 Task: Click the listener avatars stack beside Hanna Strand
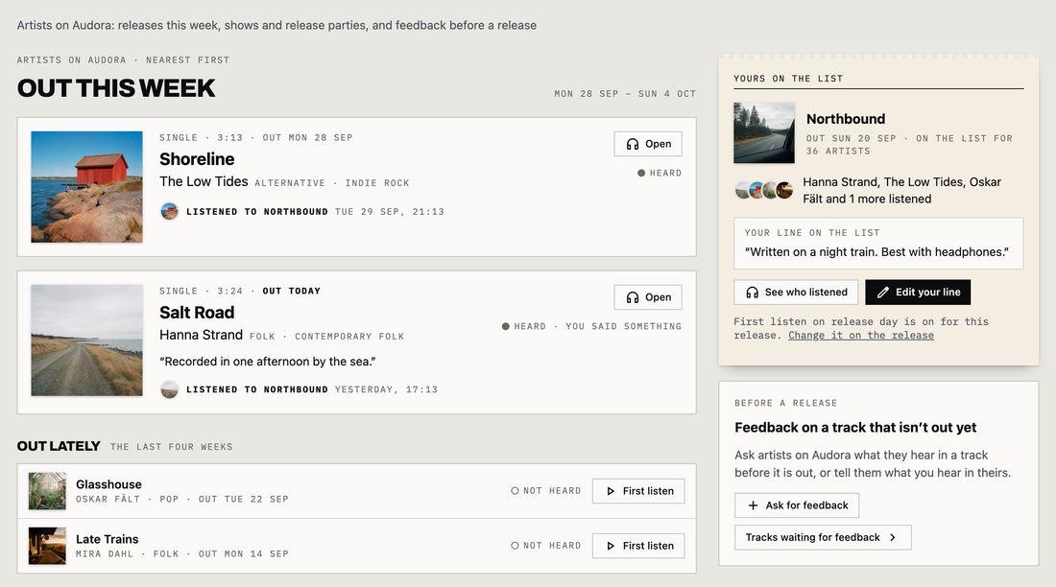click(x=764, y=191)
